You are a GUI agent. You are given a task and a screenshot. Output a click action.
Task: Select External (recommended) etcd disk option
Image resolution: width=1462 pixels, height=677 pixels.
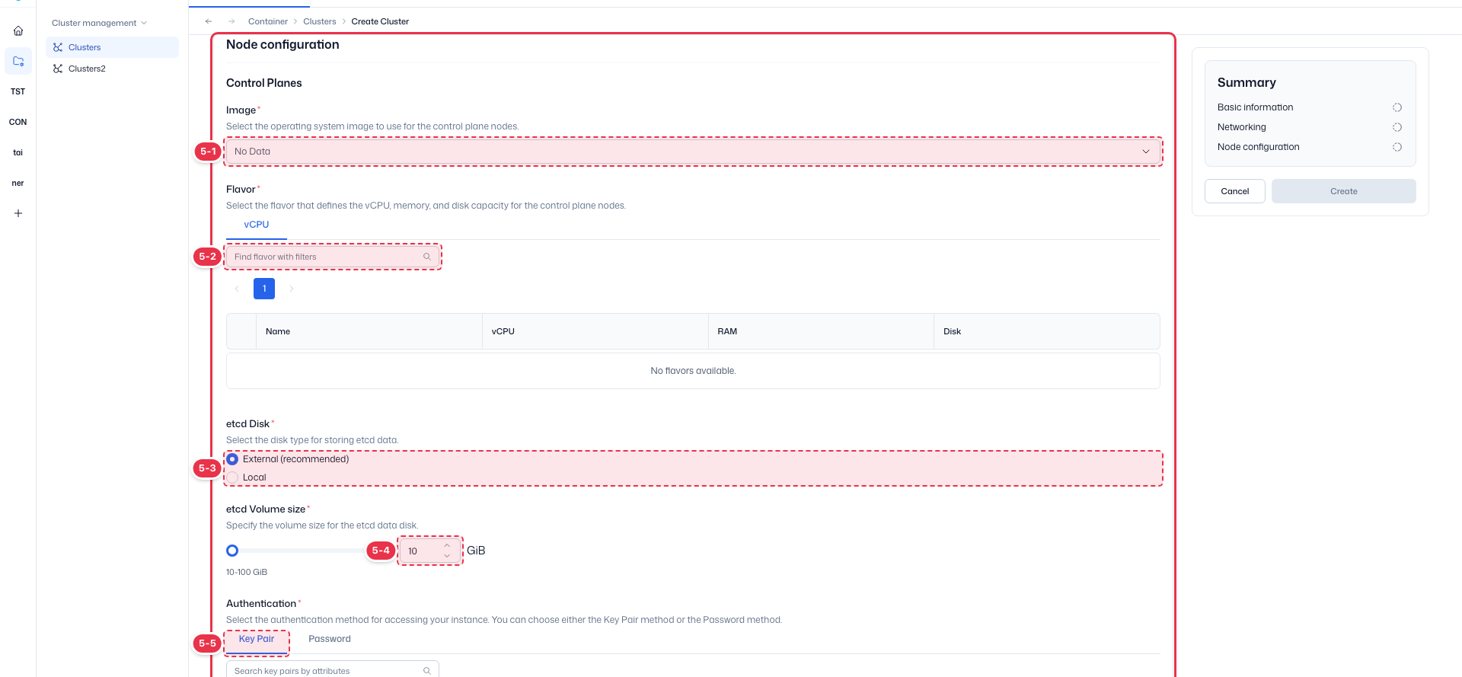pyautogui.click(x=232, y=459)
